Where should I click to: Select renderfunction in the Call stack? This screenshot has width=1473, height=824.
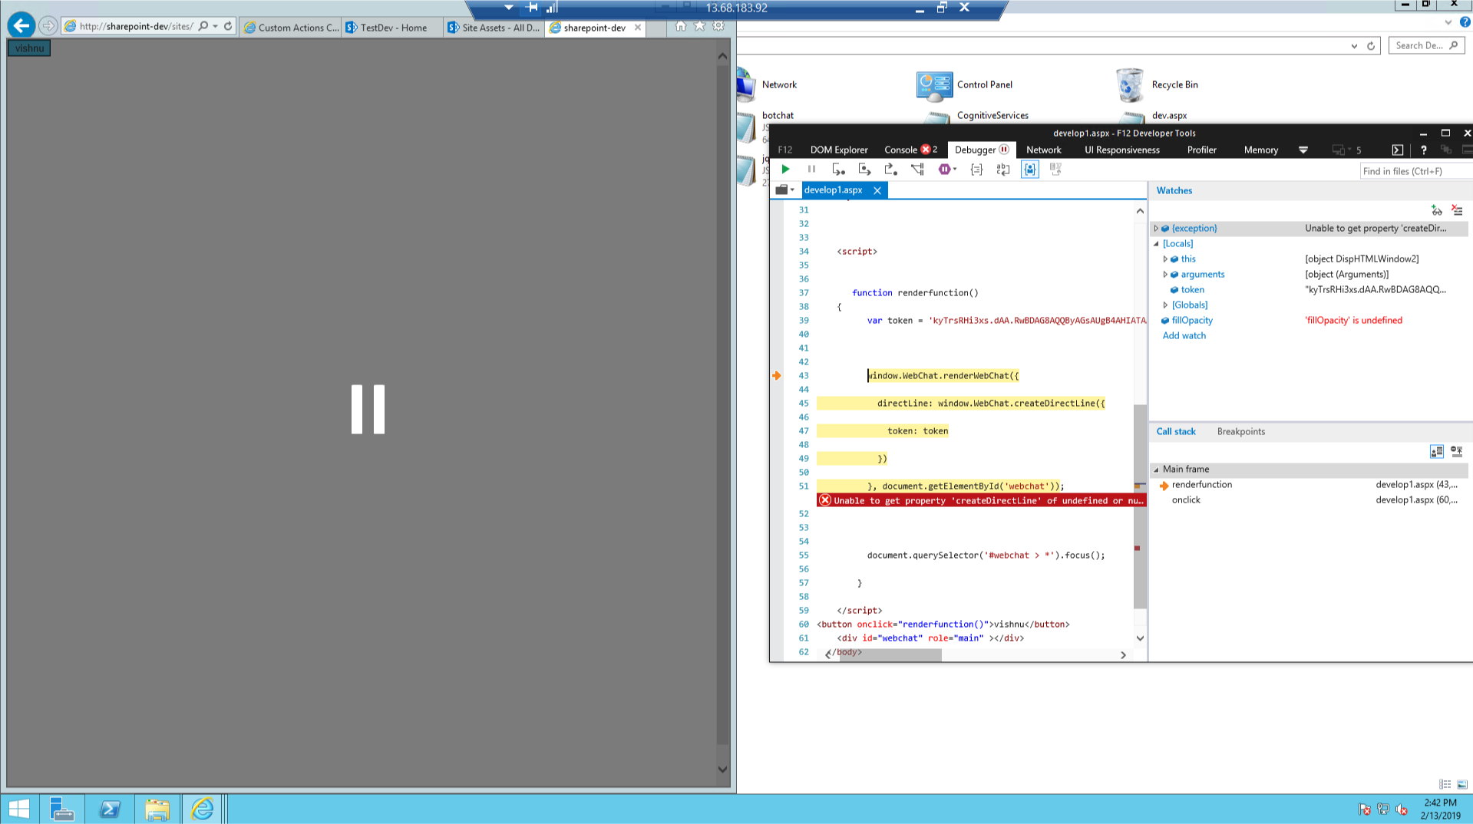[x=1201, y=484]
